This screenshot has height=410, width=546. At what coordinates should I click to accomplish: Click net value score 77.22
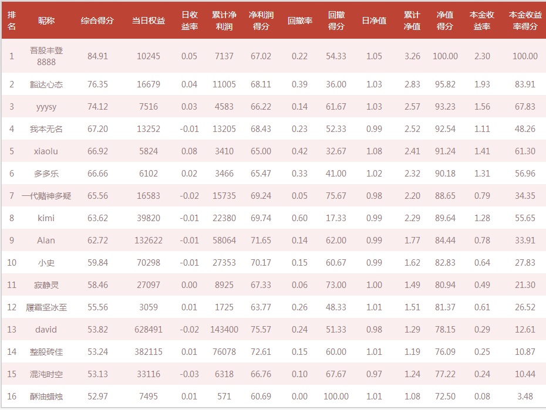pos(445,374)
